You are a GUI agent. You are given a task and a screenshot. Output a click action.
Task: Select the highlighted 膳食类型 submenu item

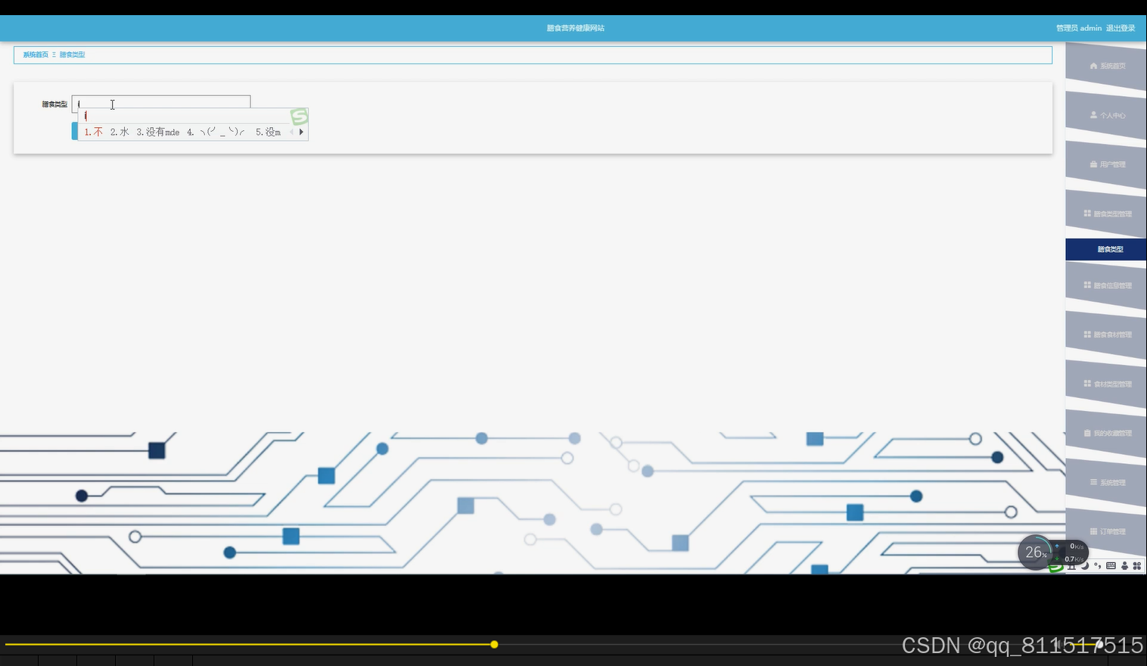point(1106,249)
